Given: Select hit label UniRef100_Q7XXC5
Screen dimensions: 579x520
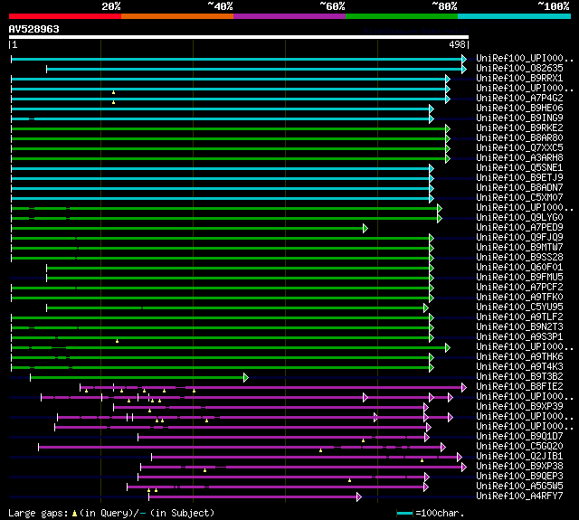Looking at the screenshot, I should (x=519, y=148).
